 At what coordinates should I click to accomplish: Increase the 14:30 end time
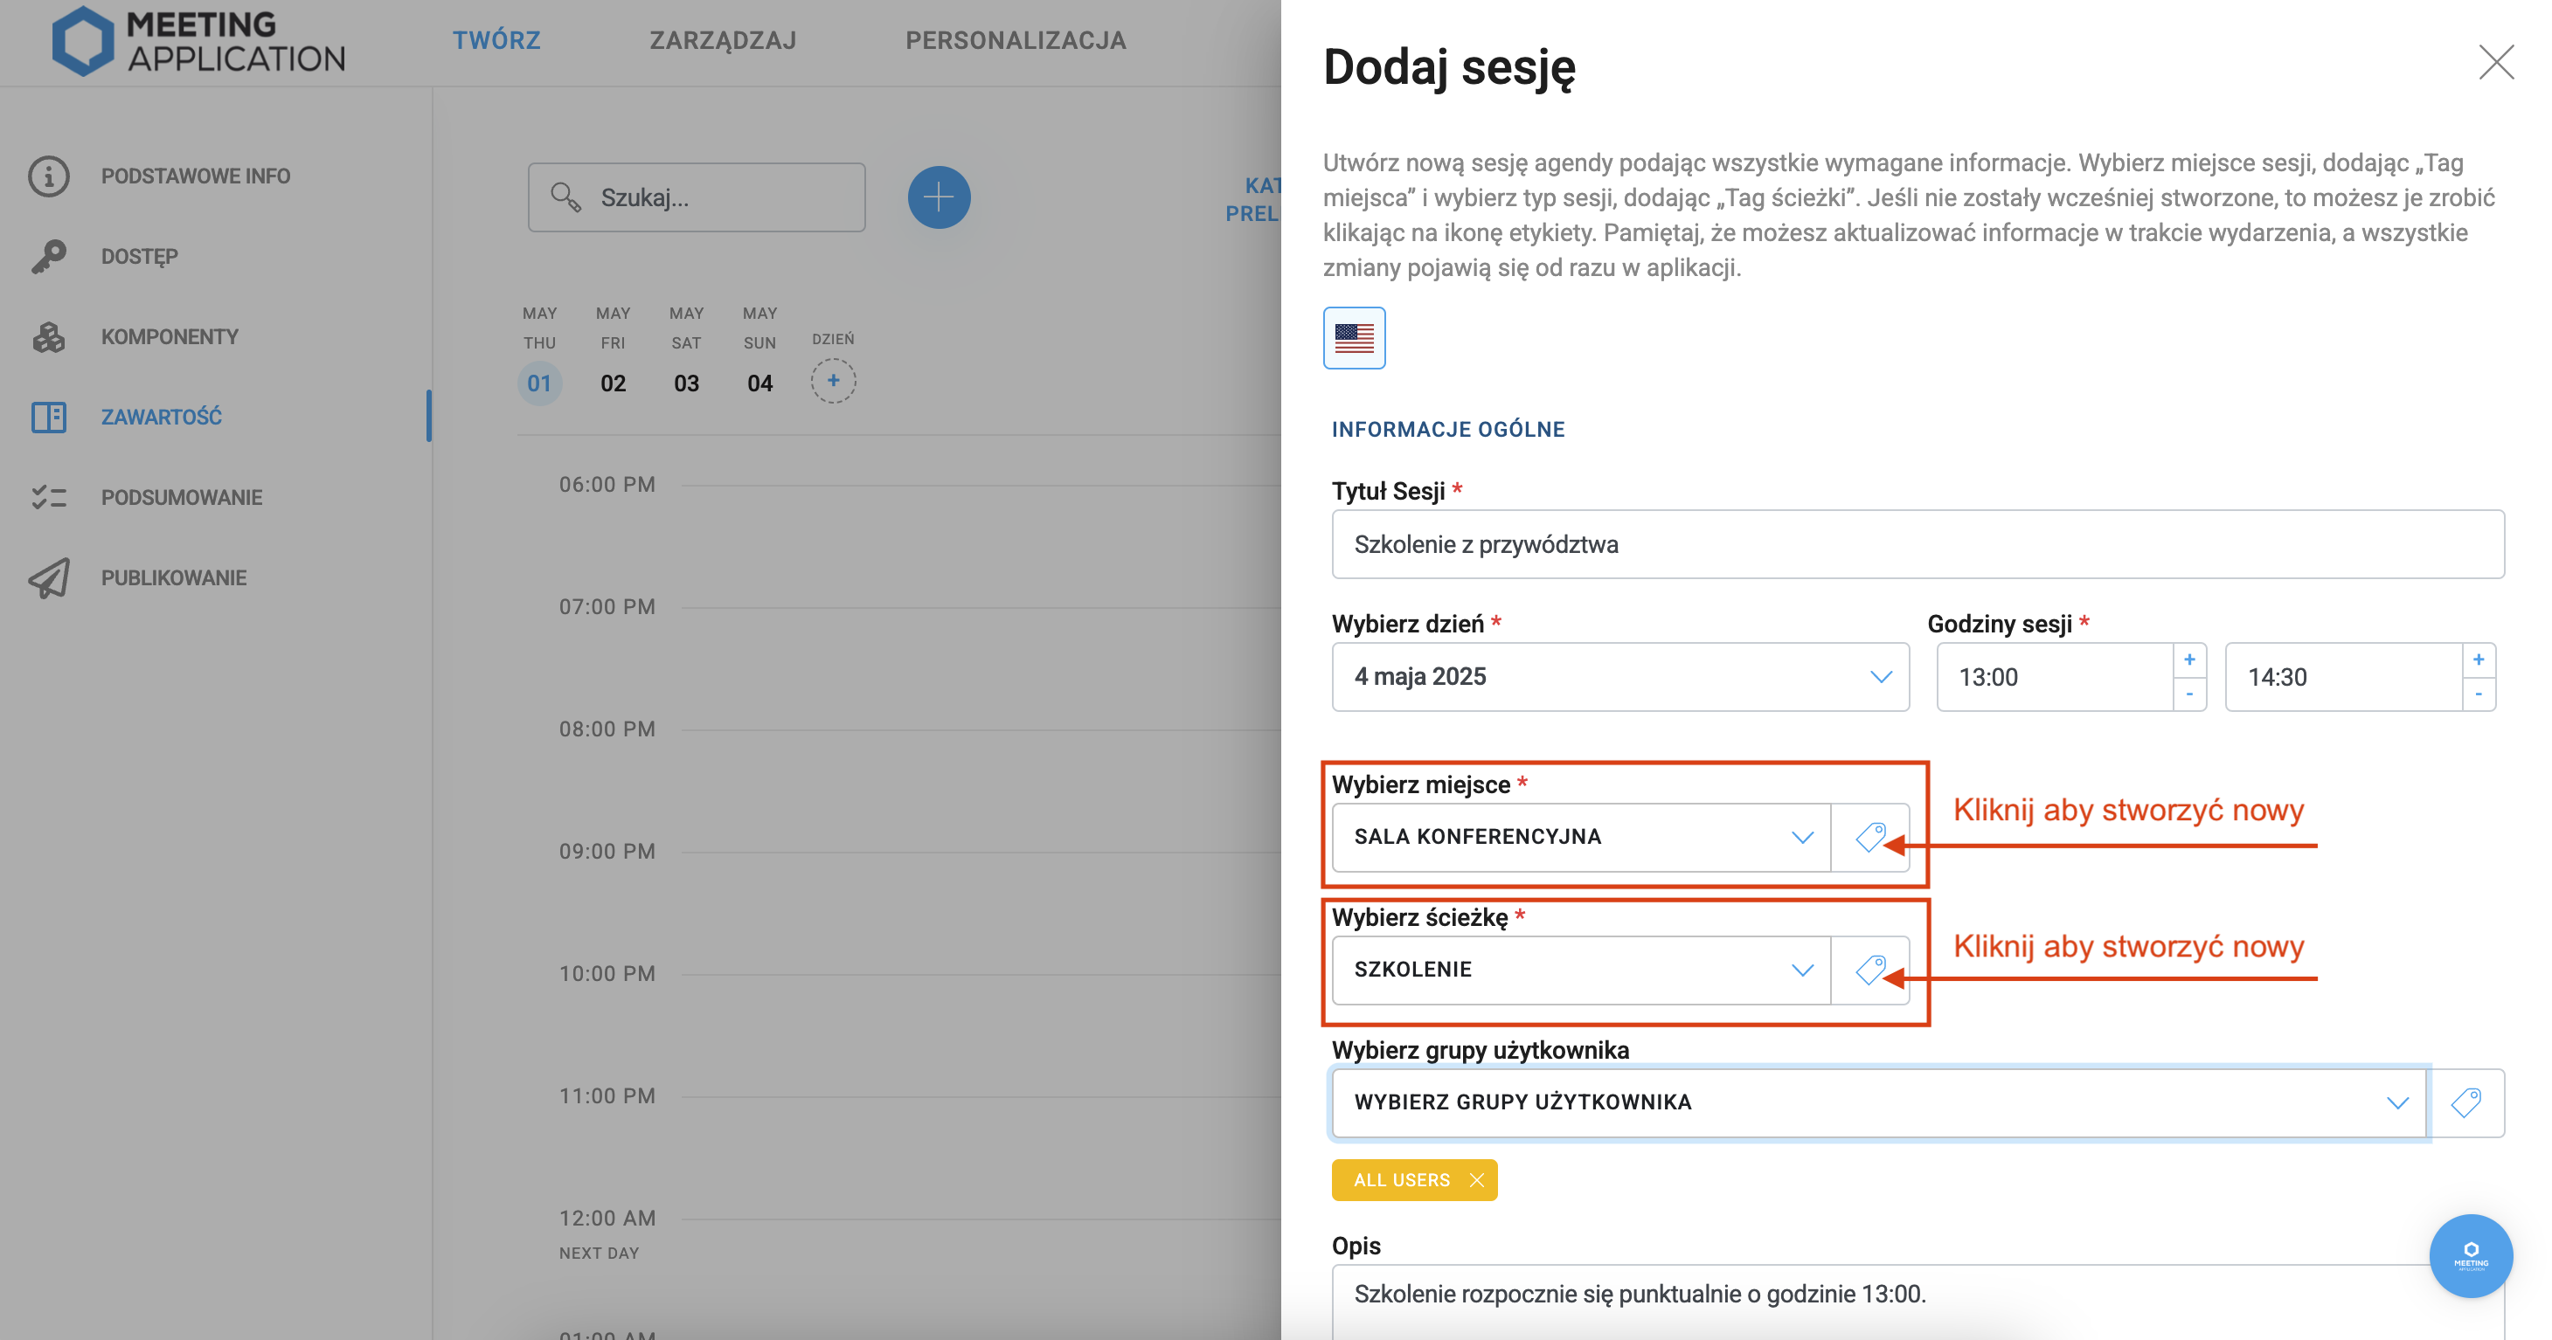coord(2478,660)
